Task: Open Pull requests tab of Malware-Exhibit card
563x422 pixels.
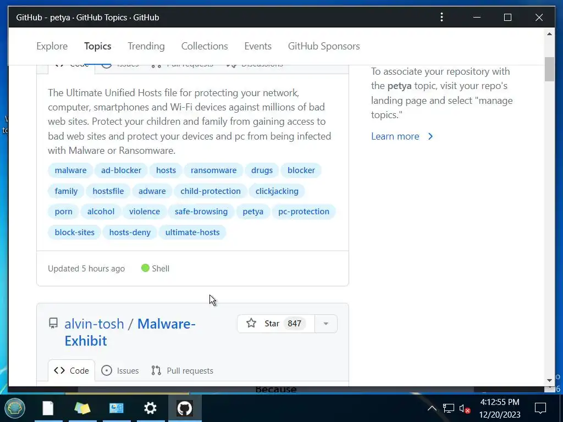Action: click(x=183, y=370)
